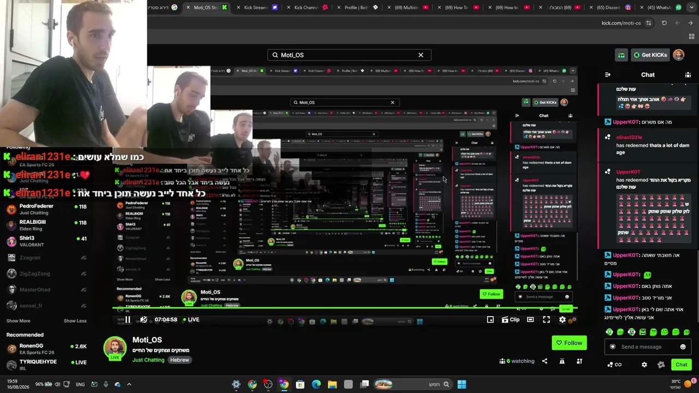This screenshot has width=699, height=393.
Task: Send message with Chat button
Action: pos(681,365)
